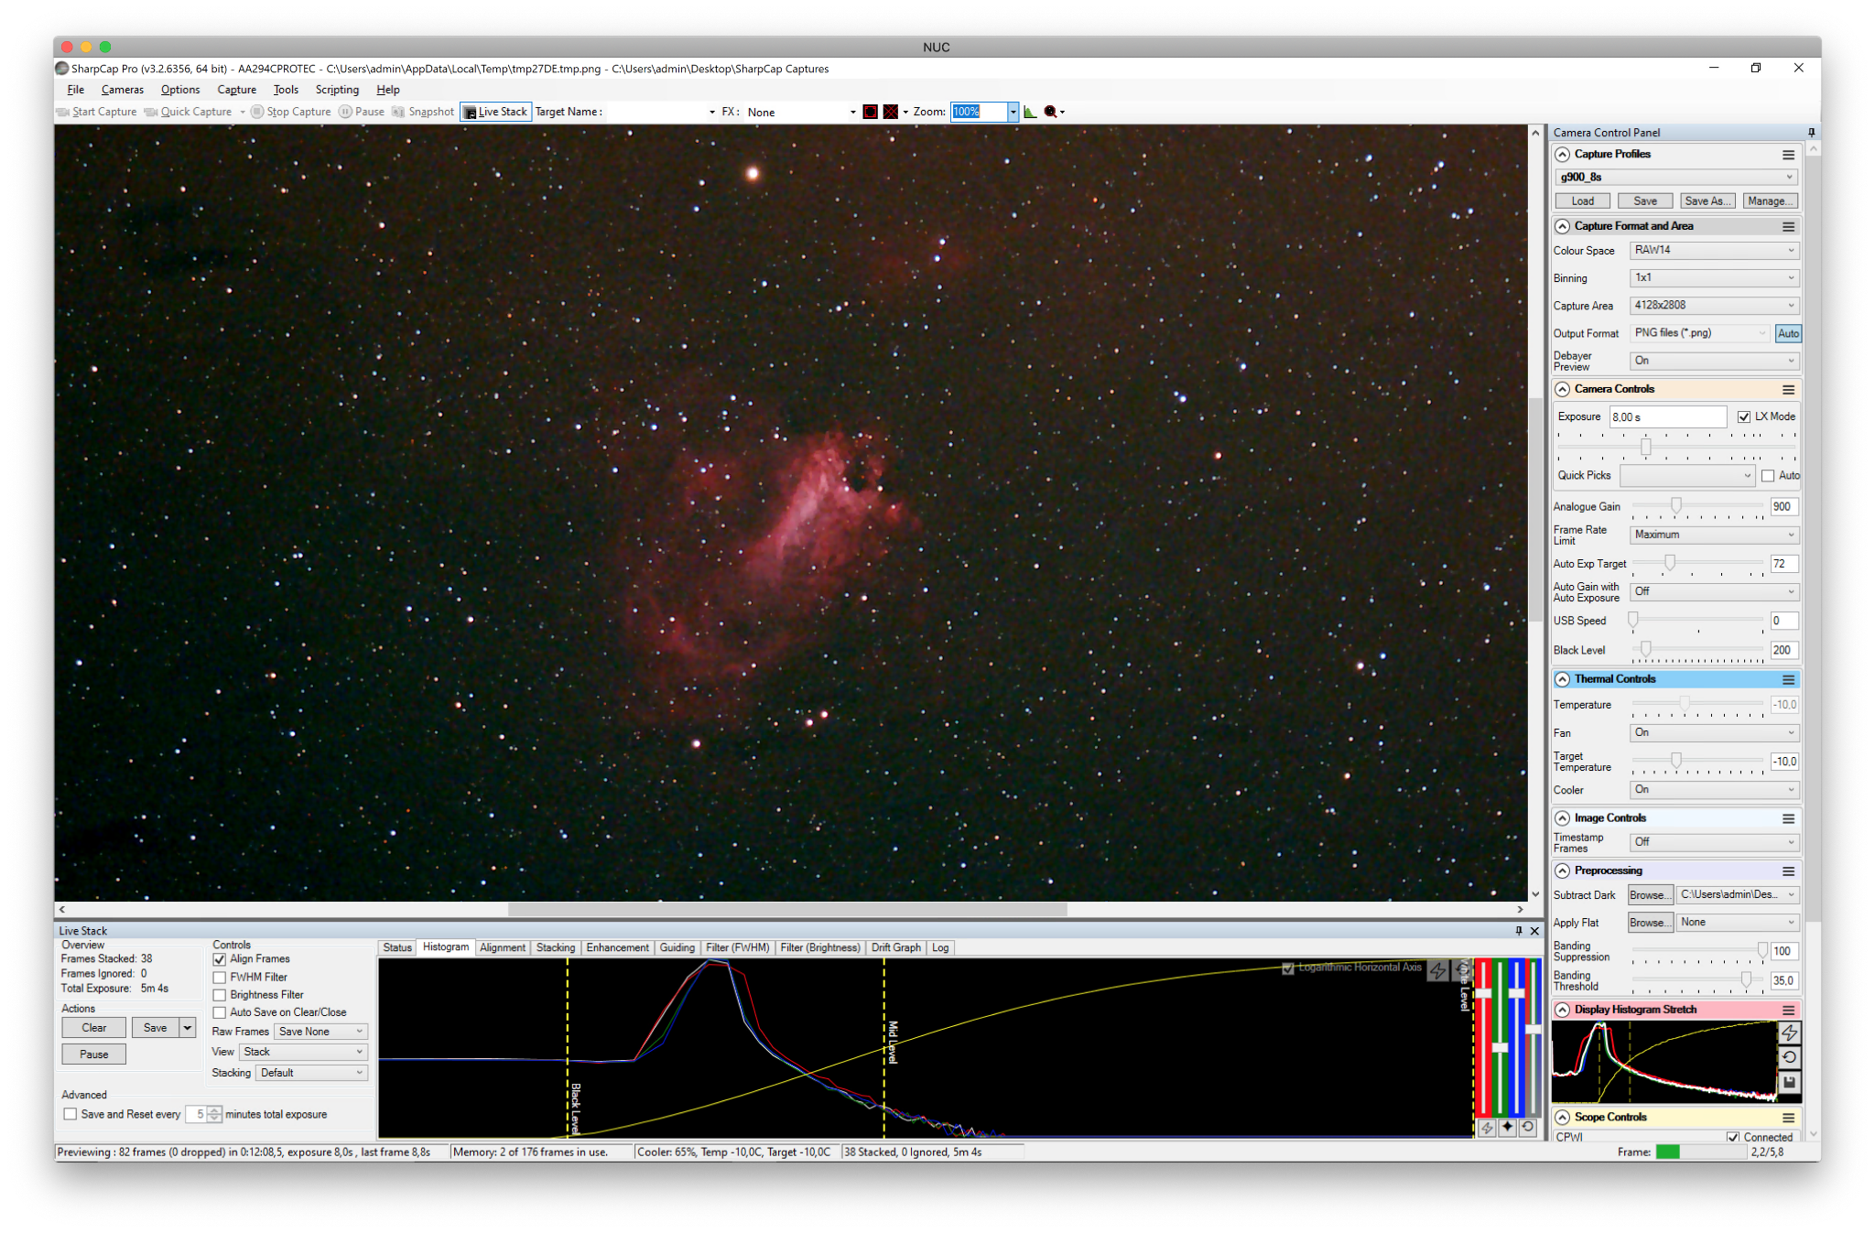
Task: Open the Debayer Preview dropdown
Action: [1714, 362]
